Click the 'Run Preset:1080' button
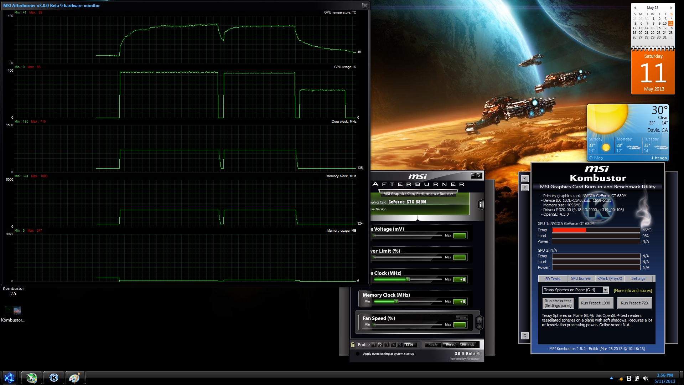This screenshot has height=385, width=684. tap(595, 303)
